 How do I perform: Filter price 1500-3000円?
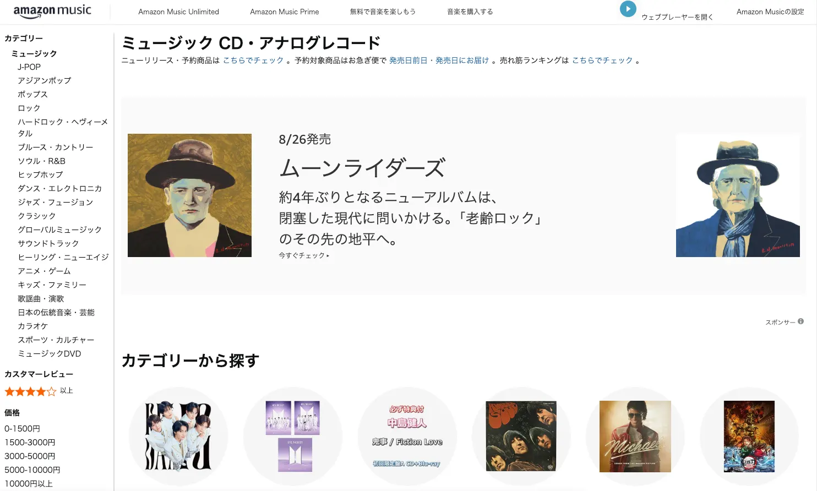pyautogui.click(x=30, y=442)
